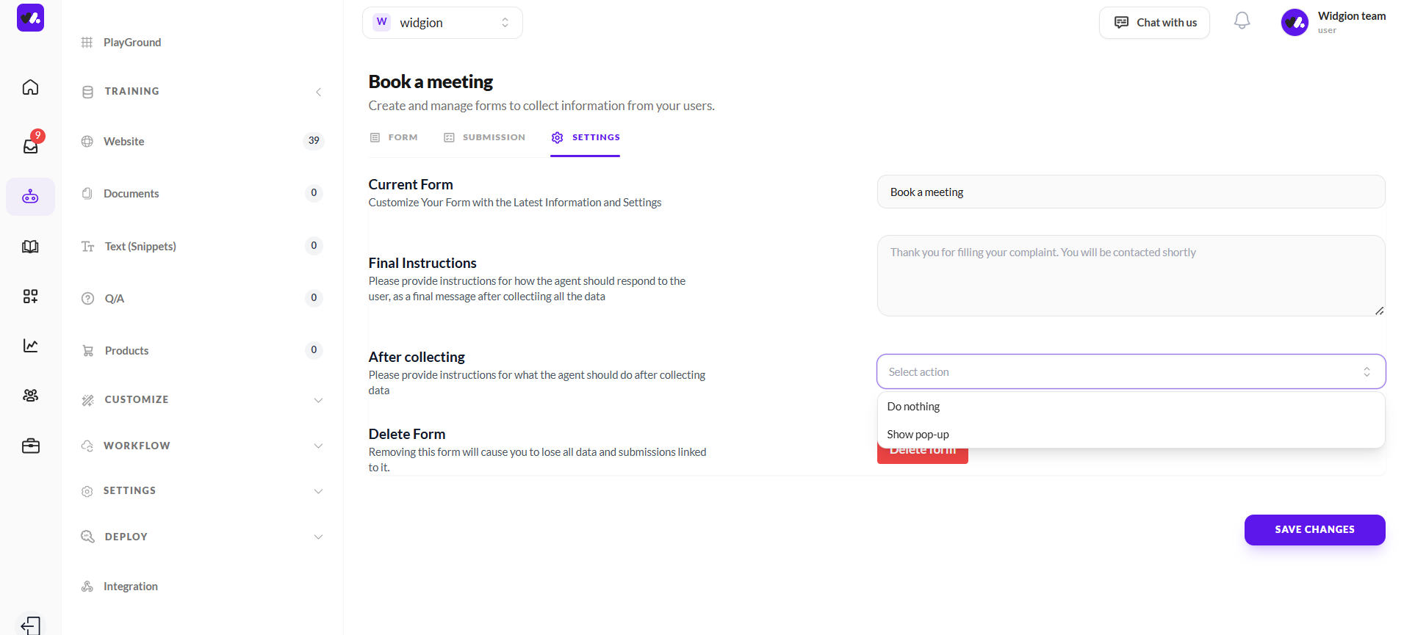1404x635 pixels.
Task: Switch to the SUBMISSION tab
Action: [484, 137]
